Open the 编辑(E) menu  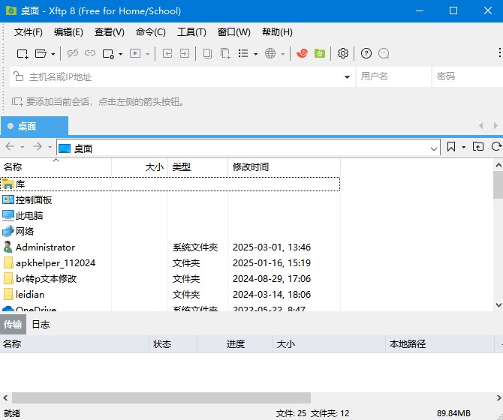pos(68,32)
